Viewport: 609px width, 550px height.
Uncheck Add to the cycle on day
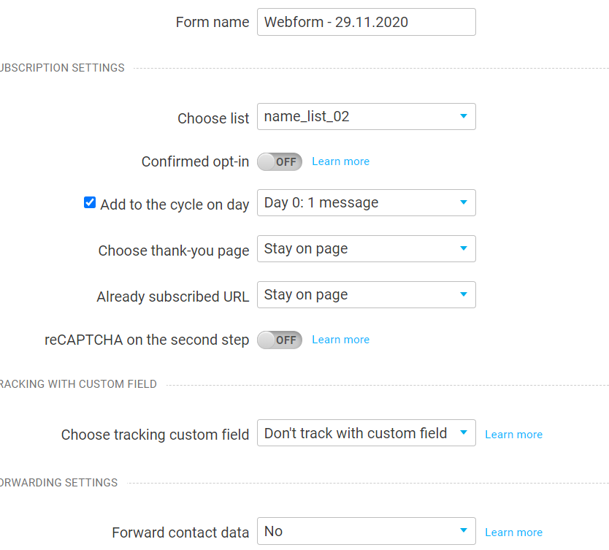[x=90, y=202]
